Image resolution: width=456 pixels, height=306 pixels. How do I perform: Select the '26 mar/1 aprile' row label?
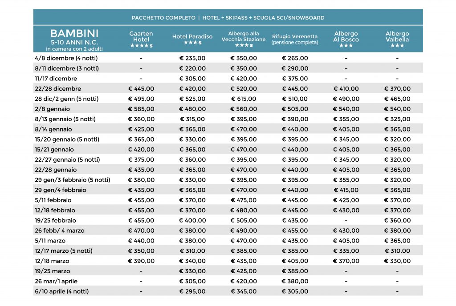pos(56,281)
